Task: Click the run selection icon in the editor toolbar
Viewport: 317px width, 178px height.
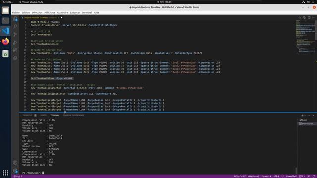Action: 305,18
